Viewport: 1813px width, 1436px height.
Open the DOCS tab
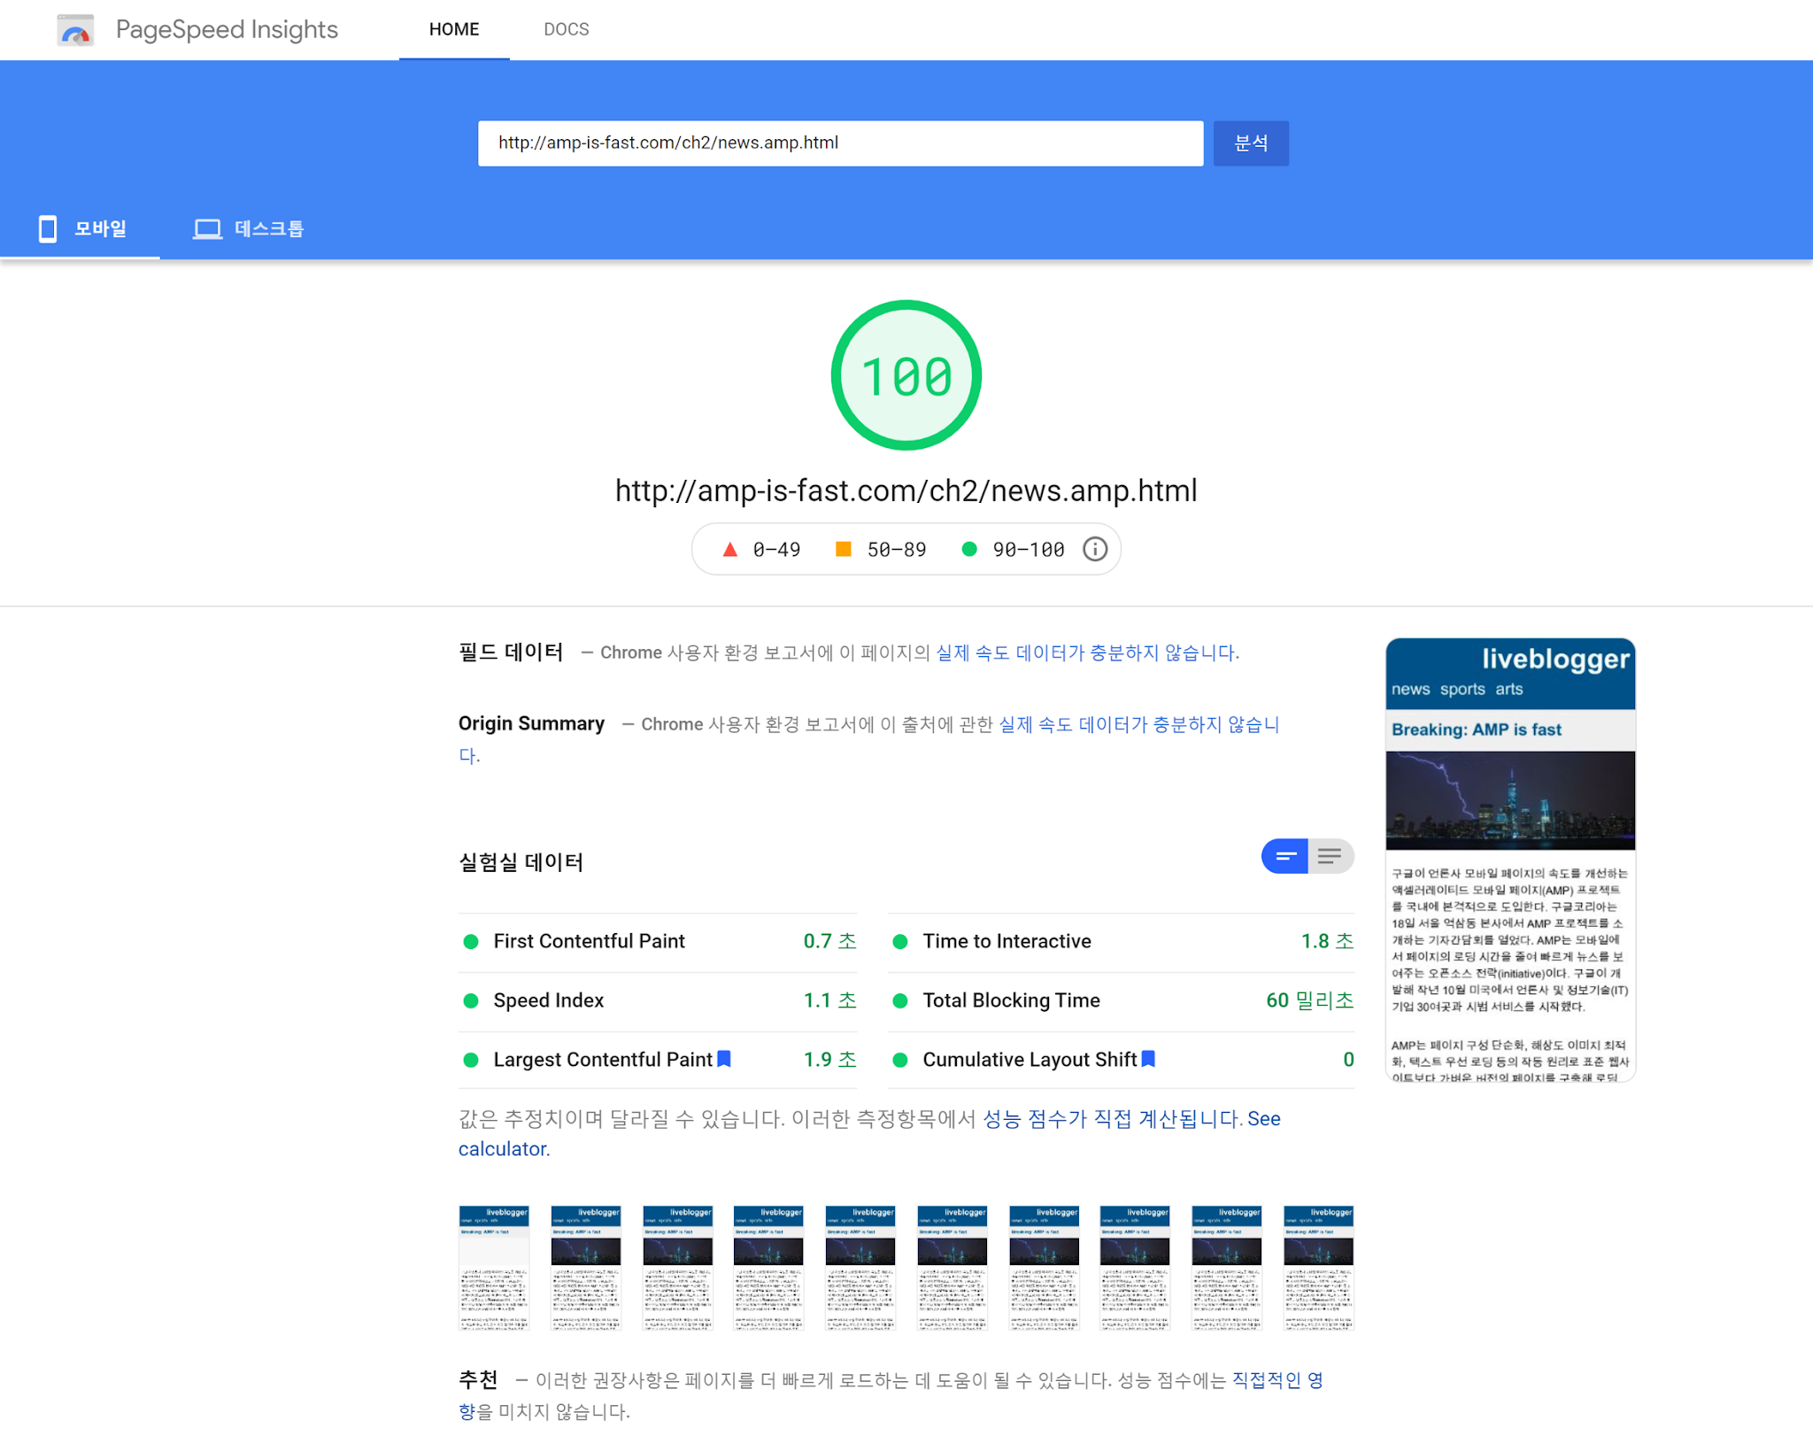(x=567, y=29)
